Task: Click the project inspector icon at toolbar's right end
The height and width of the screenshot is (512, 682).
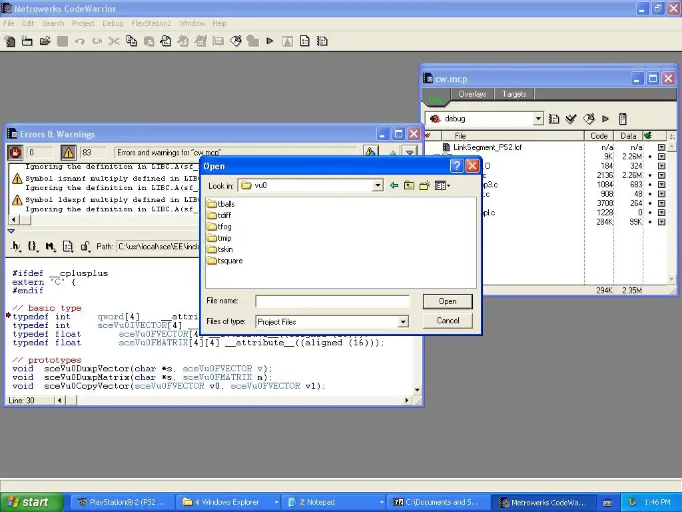Action: pyautogui.click(x=322, y=41)
